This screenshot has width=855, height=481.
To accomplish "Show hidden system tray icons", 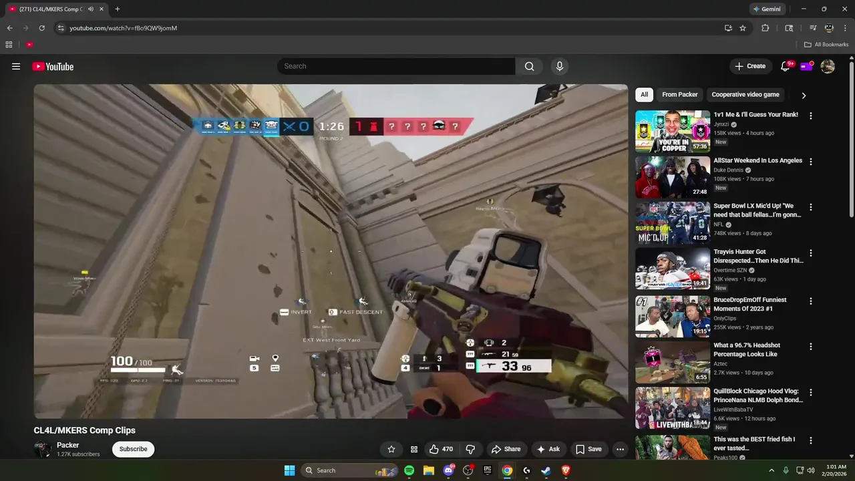I will (x=772, y=470).
